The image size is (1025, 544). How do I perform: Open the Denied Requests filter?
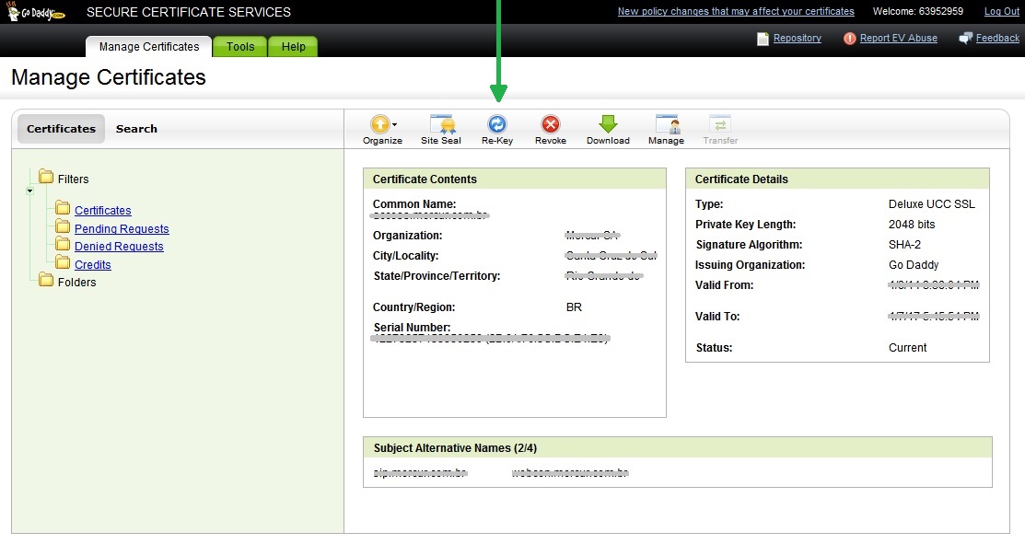coord(119,247)
